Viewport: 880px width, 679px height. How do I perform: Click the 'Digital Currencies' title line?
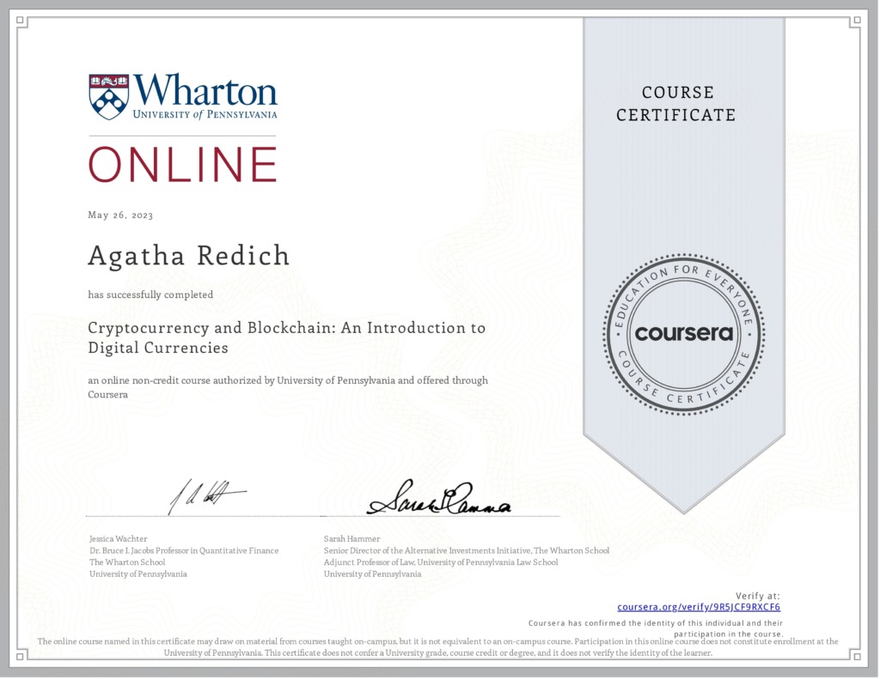tap(158, 349)
